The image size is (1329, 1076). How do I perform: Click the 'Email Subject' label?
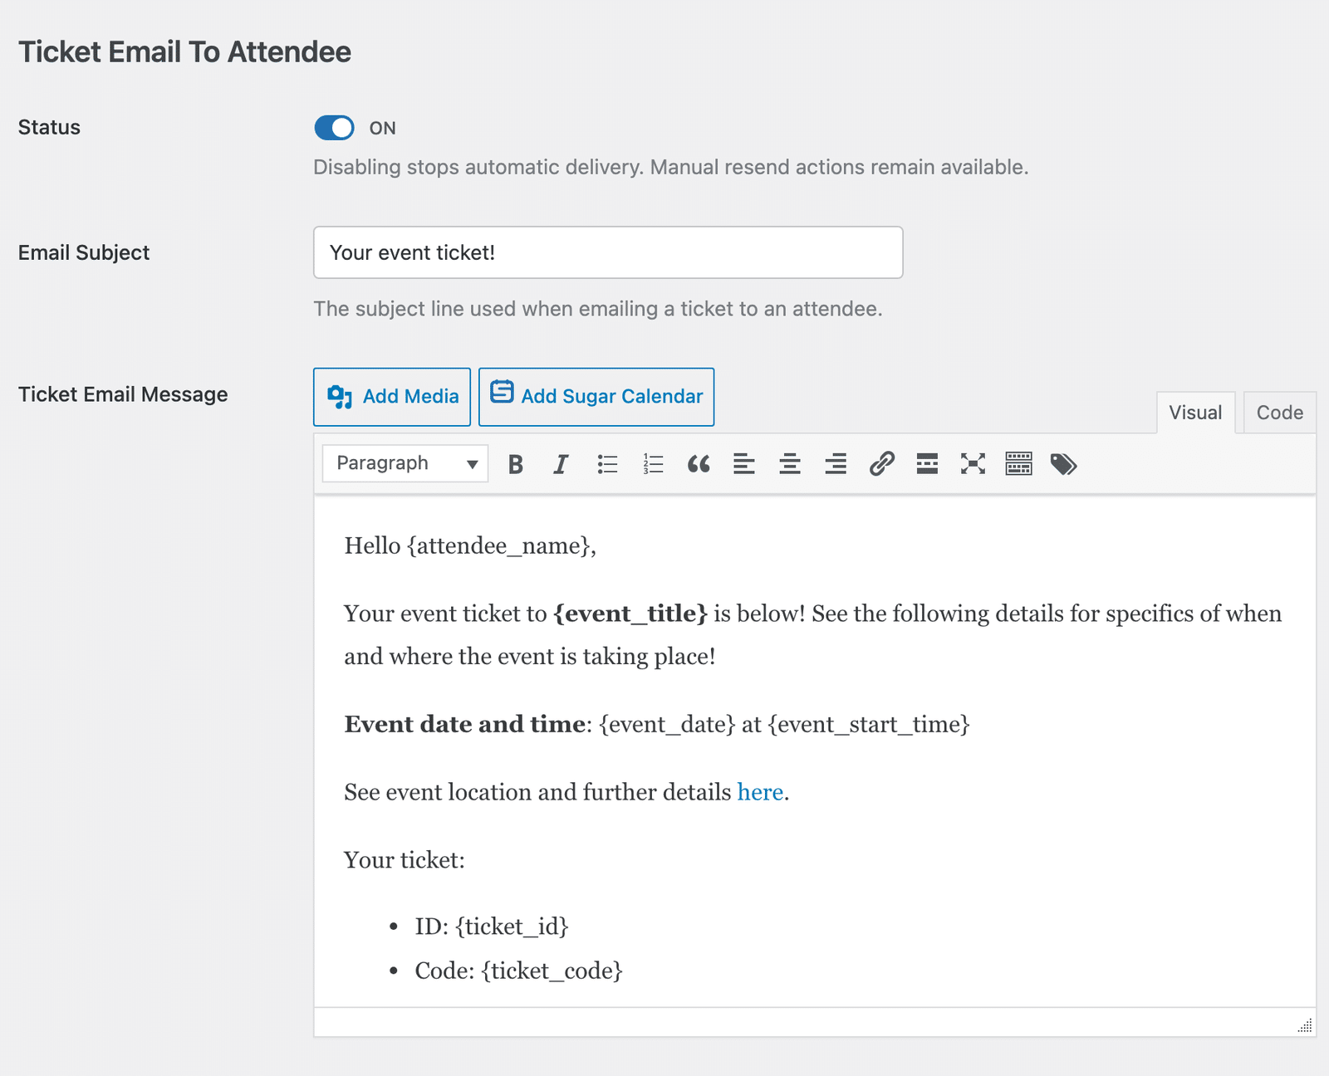pos(84,252)
